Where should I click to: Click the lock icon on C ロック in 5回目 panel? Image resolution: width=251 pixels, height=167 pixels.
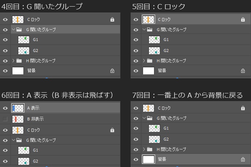click(x=243, y=19)
